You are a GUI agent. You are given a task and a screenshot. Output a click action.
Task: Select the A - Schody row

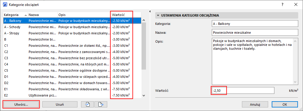point(72,27)
